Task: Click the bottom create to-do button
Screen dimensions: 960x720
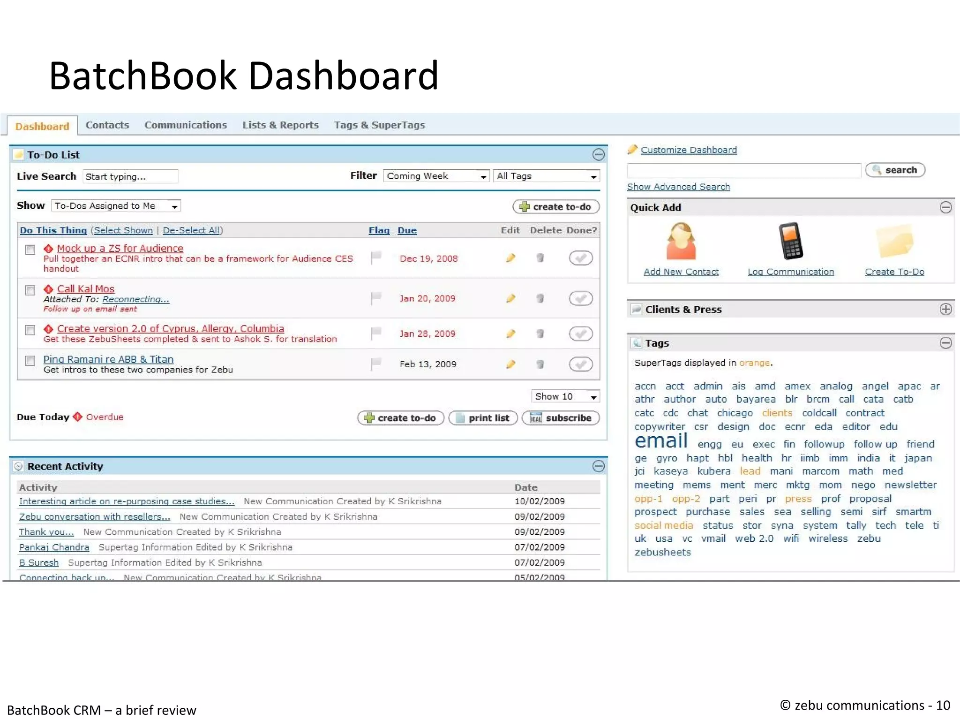Action: tap(401, 418)
